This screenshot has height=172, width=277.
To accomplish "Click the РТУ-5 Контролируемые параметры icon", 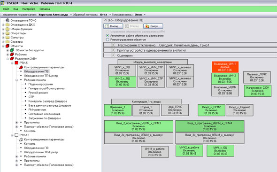I will [21, 67].
